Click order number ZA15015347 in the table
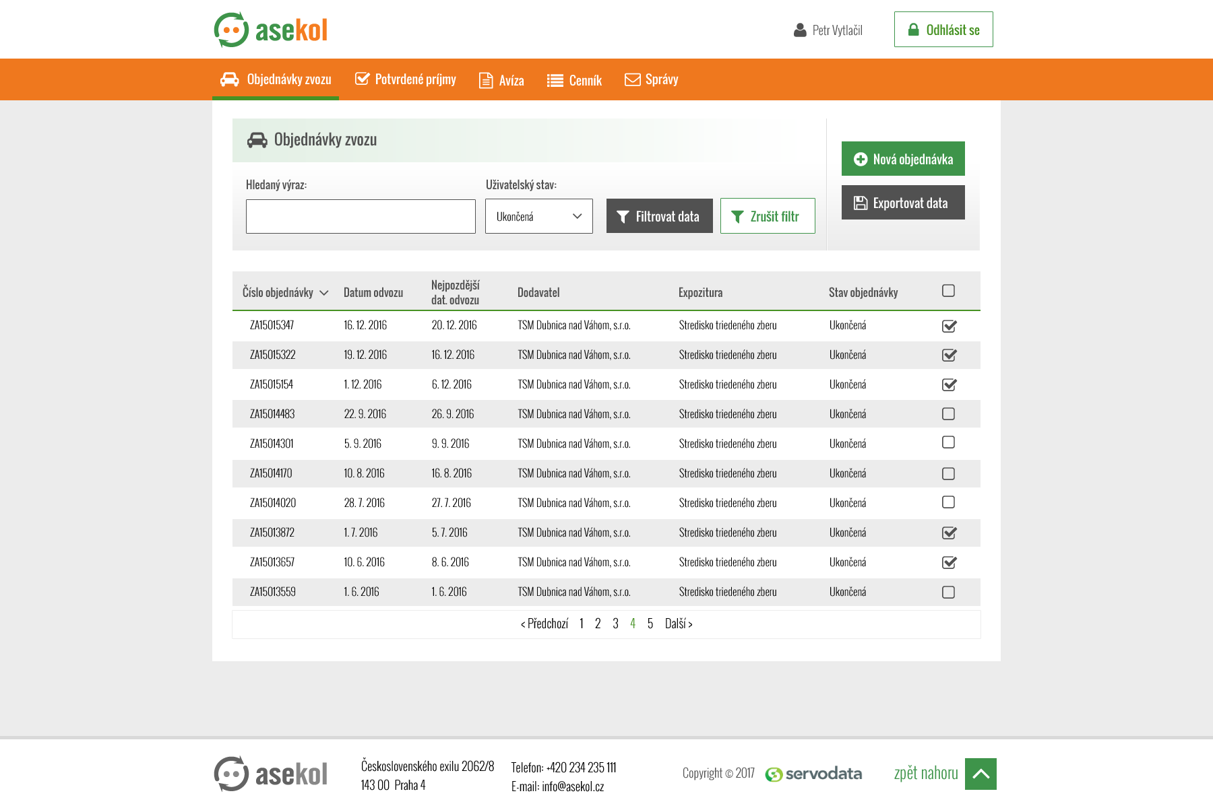Viewport: 1213px width, 808px height. [x=272, y=325]
